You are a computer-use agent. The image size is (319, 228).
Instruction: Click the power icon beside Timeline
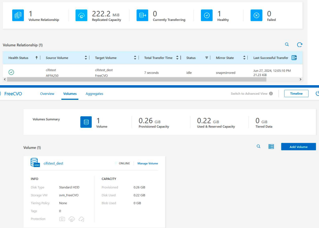click(x=317, y=93)
